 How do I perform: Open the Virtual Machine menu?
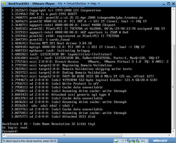[76, 4]
